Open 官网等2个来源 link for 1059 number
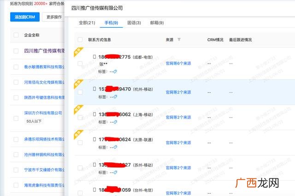 (x=178, y=193)
